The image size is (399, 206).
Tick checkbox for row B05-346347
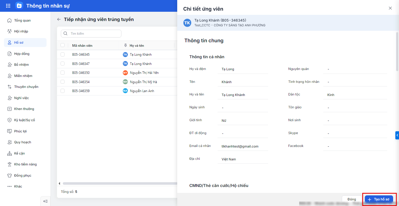[x=63, y=64]
